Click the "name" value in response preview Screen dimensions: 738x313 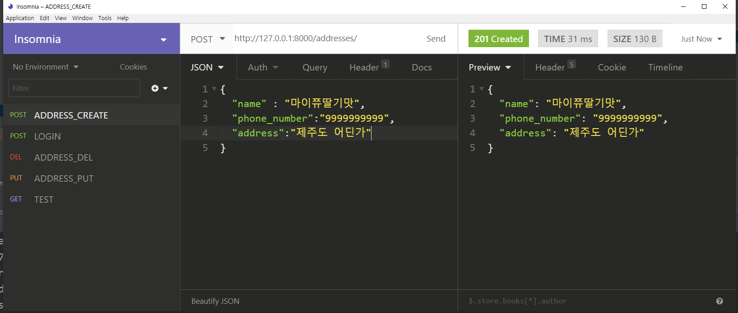(x=583, y=103)
